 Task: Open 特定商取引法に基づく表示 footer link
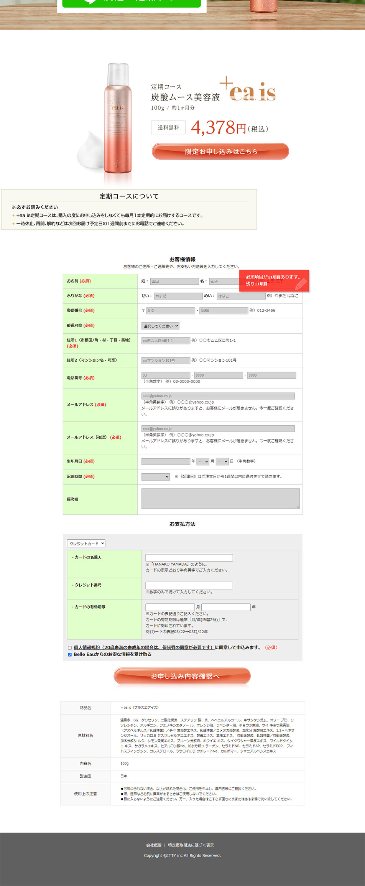coord(191,845)
